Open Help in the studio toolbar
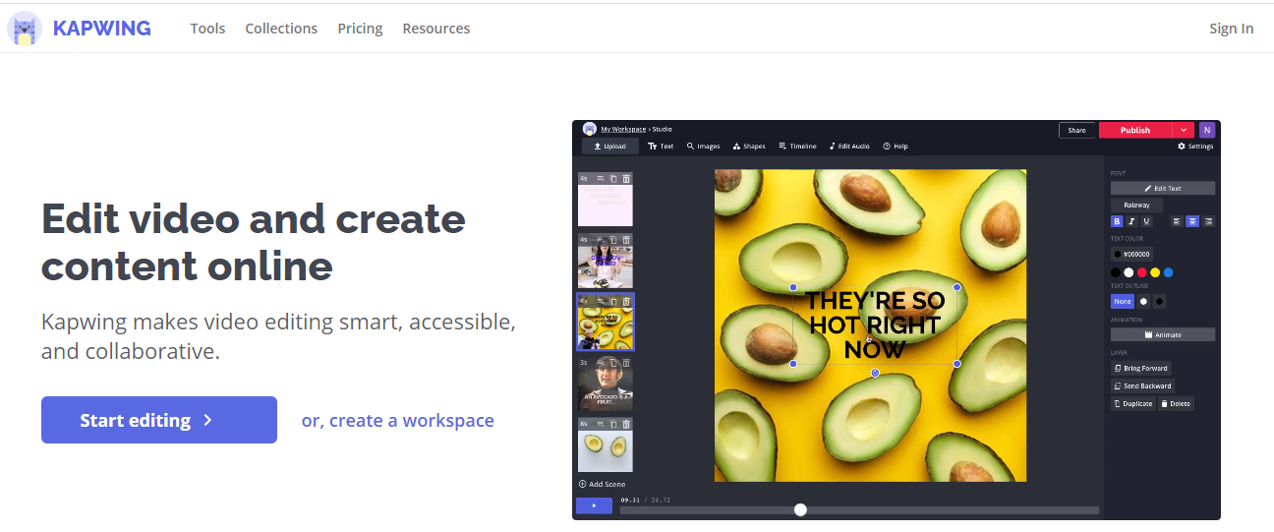The width and height of the screenshot is (1274, 532). pos(896,146)
